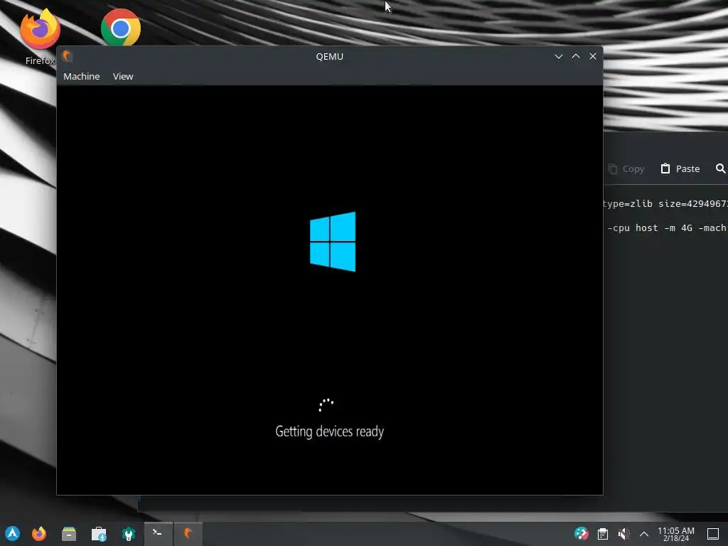Open the file manager from the taskbar

[69, 533]
